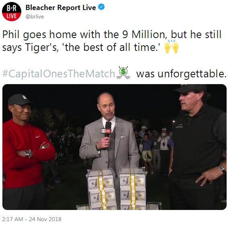This screenshot has width=229, height=226.
Task: Click the B/R Live profile avatar
Action: pyautogui.click(x=12, y=12)
